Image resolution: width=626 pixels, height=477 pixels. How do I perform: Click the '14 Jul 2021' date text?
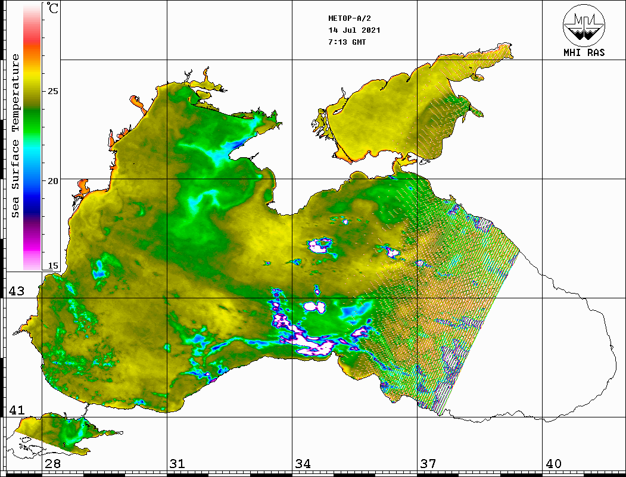click(x=354, y=30)
